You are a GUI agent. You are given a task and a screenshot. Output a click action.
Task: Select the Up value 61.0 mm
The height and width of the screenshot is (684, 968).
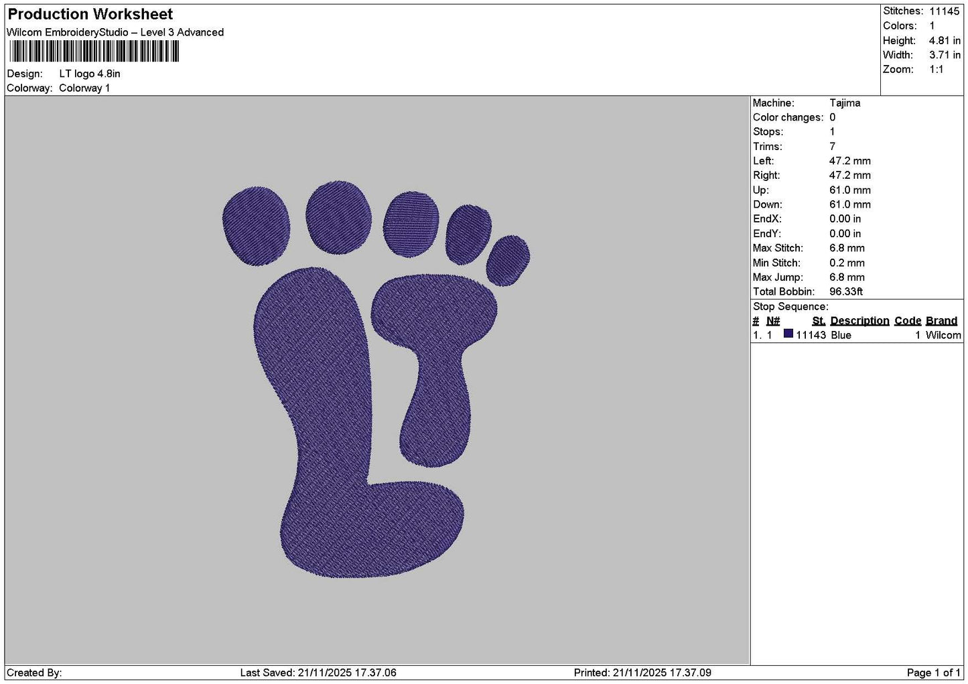[x=850, y=190]
